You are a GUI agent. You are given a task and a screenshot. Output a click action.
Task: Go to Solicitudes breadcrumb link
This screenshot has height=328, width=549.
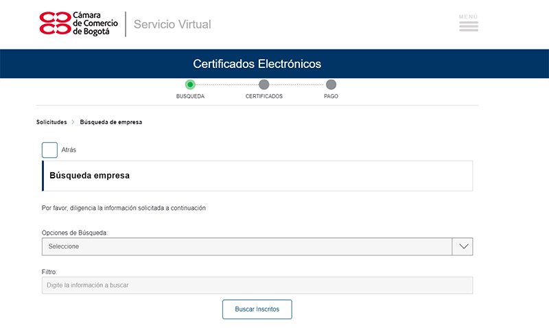(x=51, y=122)
